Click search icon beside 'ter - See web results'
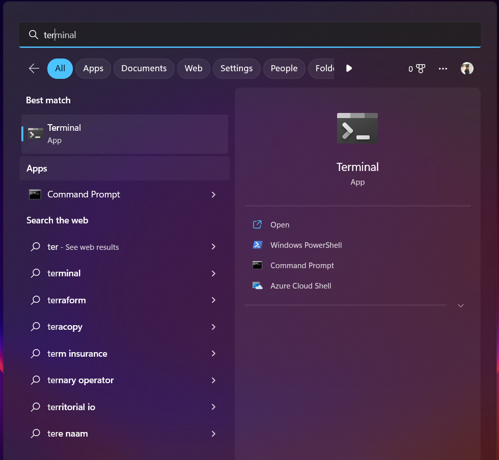Screen dimensions: 499x460 (35, 247)
